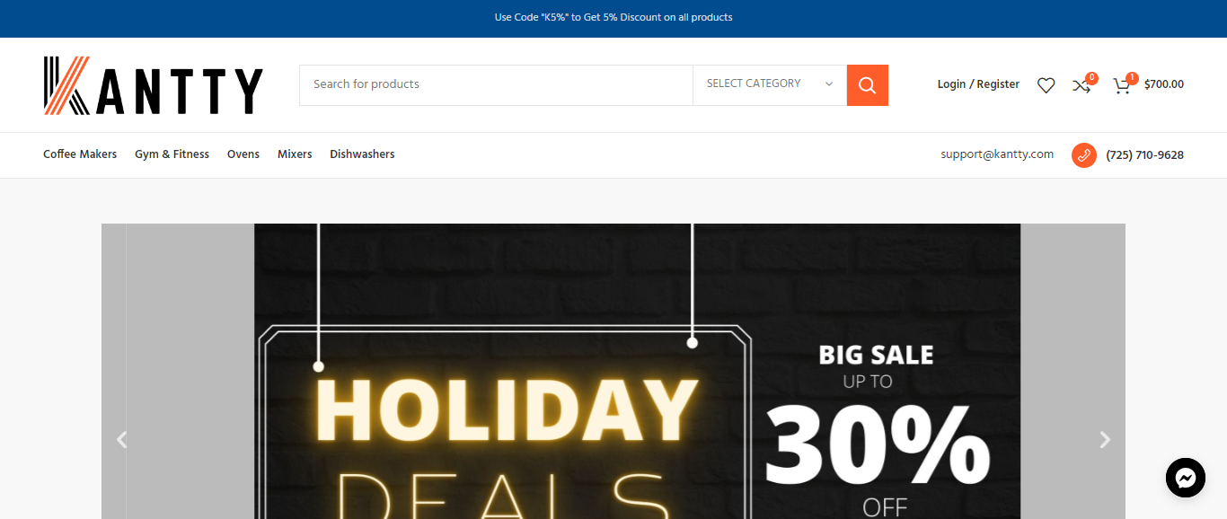Focus the Search for products field
The height and width of the screenshot is (519, 1227).
pyautogui.click(x=496, y=84)
